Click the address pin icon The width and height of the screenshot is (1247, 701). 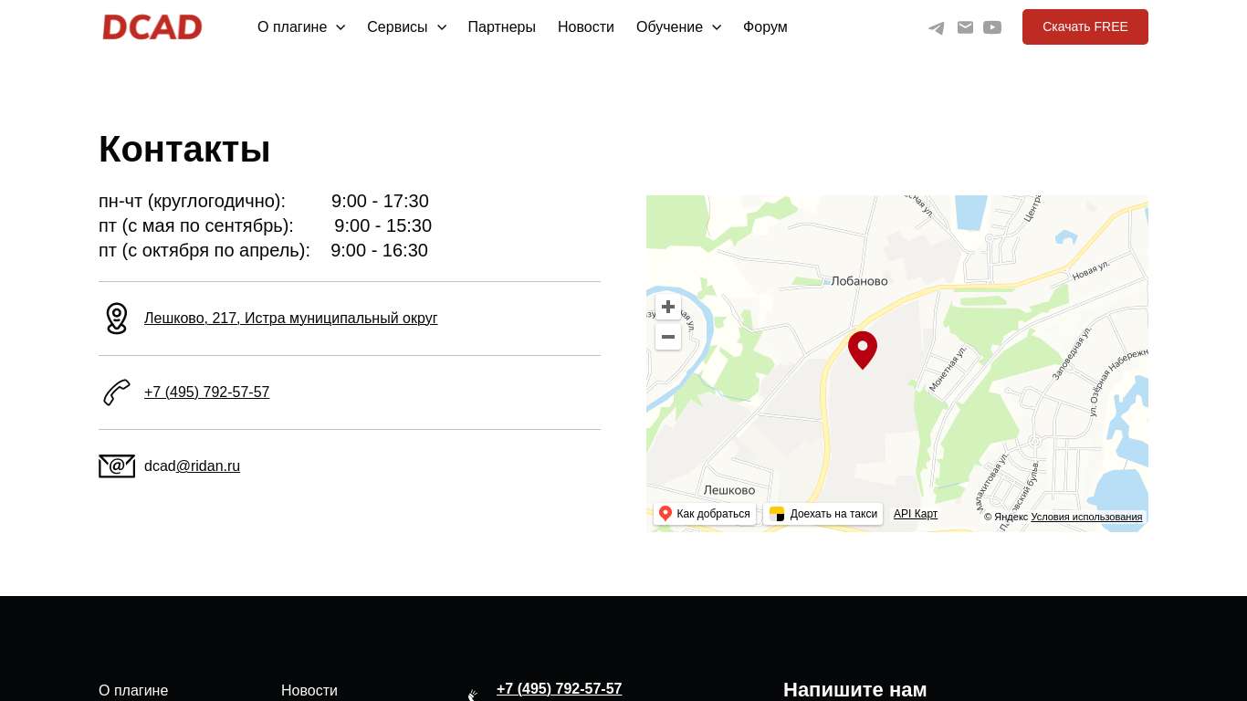(x=117, y=319)
